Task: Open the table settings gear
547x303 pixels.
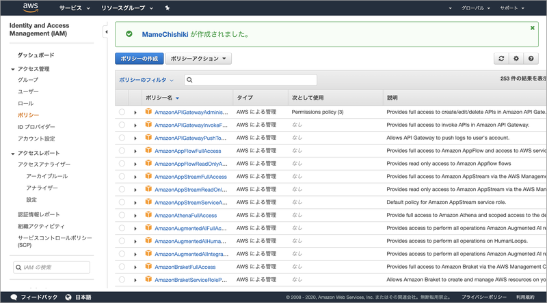Action: click(x=516, y=59)
